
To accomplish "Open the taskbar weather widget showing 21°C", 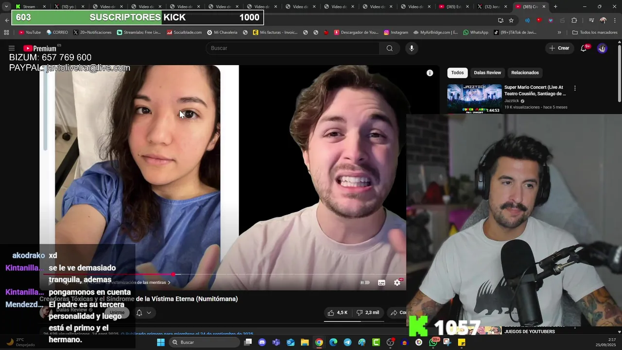I will 20,342.
